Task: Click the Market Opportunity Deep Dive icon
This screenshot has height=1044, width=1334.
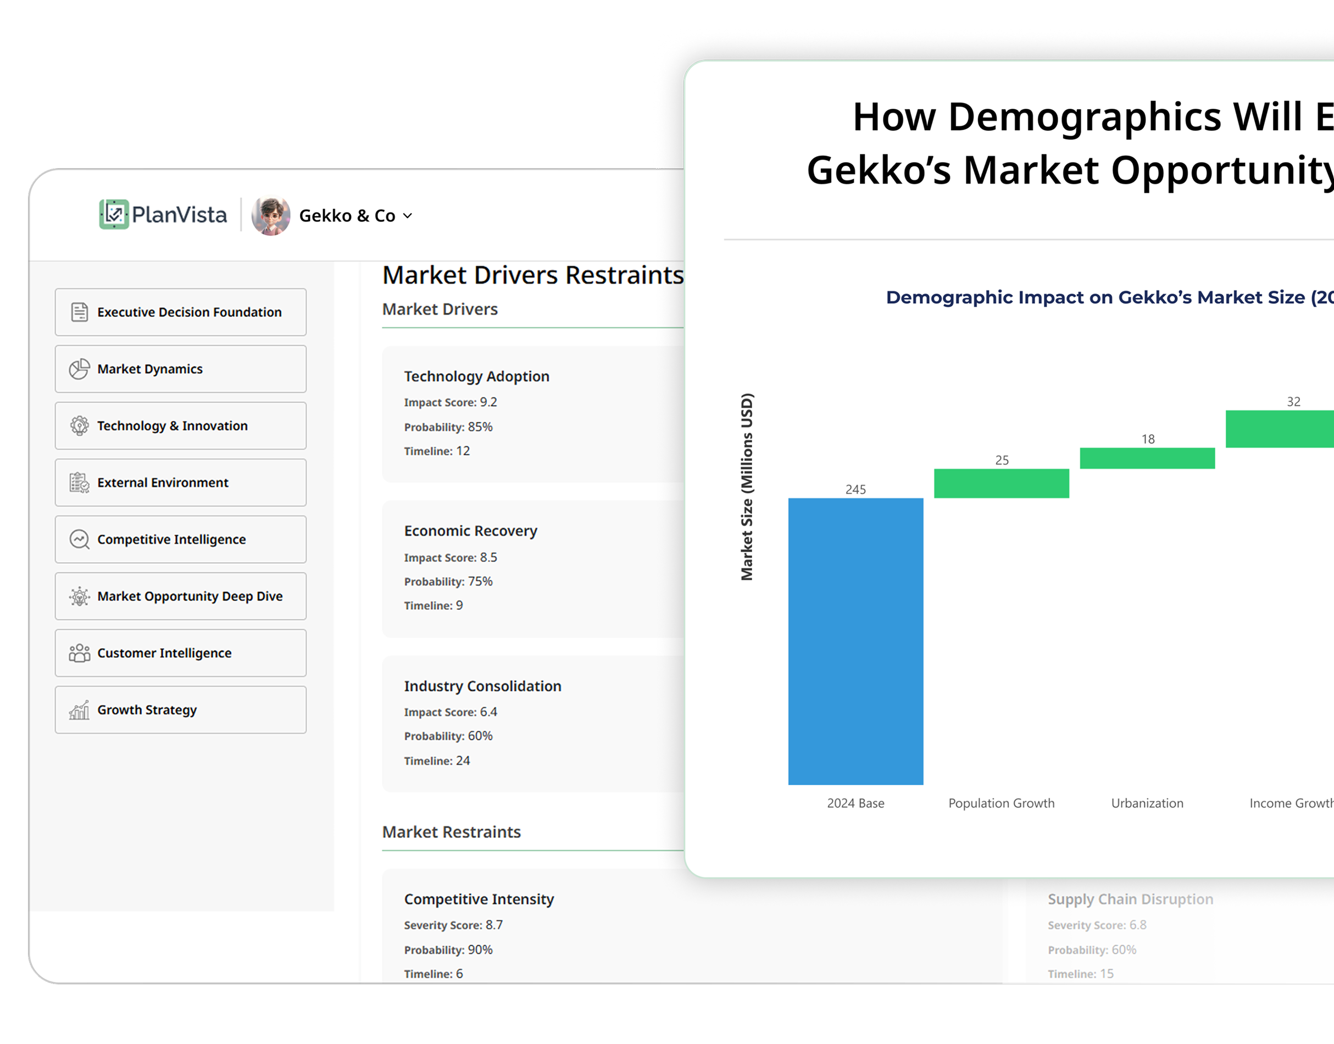Action: click(80, 597)
